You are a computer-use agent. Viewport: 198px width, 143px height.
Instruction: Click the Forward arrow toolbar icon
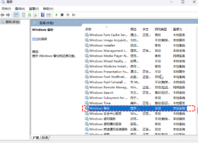click(8, 15)
